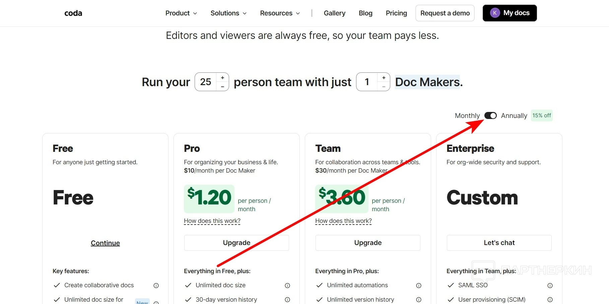Increase team size with plus stepper
Image resolution: width=609 pixels, height=304 pixels.
click(x=222, y=78)
